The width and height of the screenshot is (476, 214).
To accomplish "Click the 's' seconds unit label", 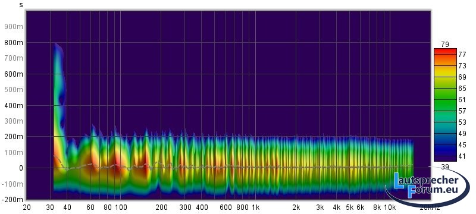I will coord(21,5).
